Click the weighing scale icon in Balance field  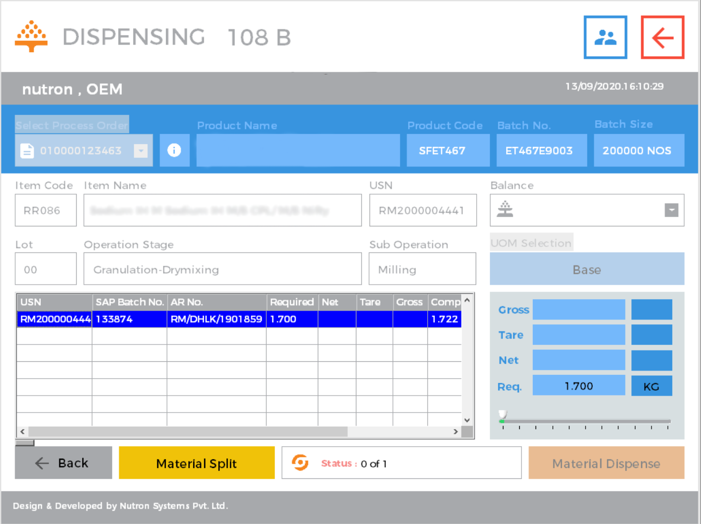pos(505,210)
